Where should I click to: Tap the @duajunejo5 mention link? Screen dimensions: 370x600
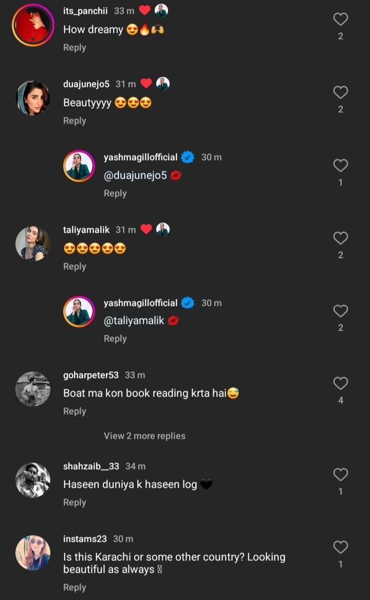[135, 176]
